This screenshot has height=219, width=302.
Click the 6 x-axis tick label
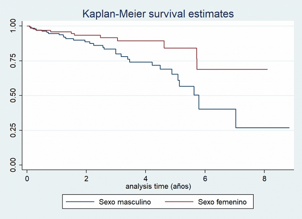(x=205, y=178)
